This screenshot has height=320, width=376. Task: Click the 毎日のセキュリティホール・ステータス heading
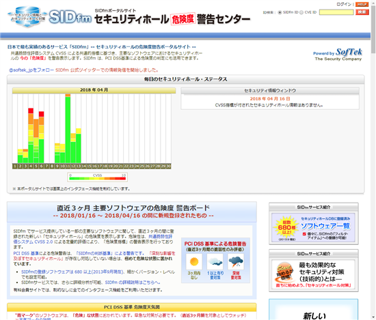[x=185, y=79]
